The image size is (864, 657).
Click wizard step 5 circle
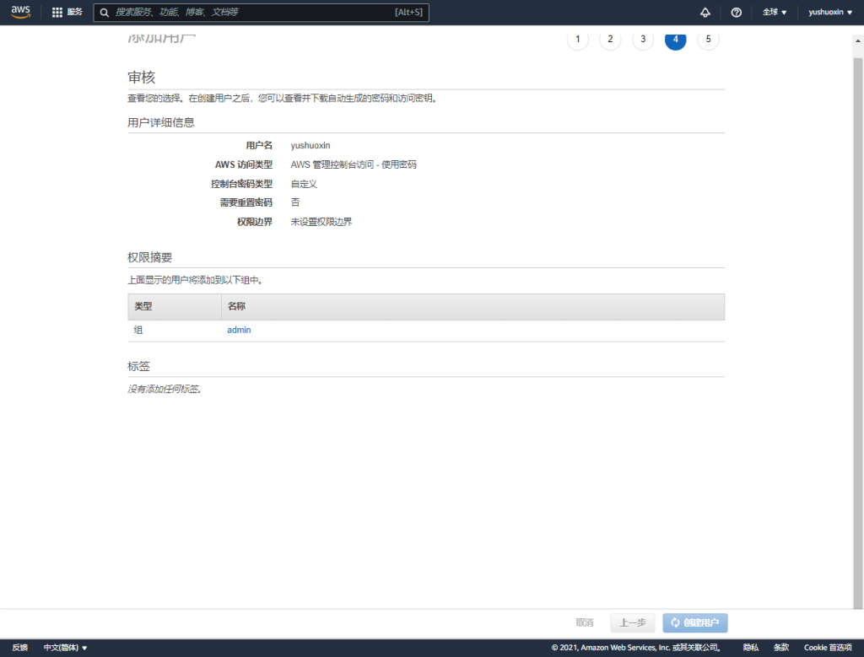[708, 40]
